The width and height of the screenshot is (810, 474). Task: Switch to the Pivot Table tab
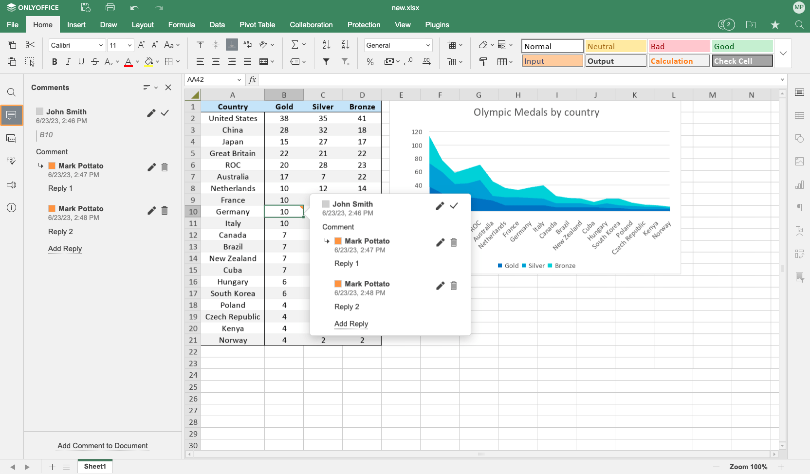pyautogui.click(x=257, y=25)
